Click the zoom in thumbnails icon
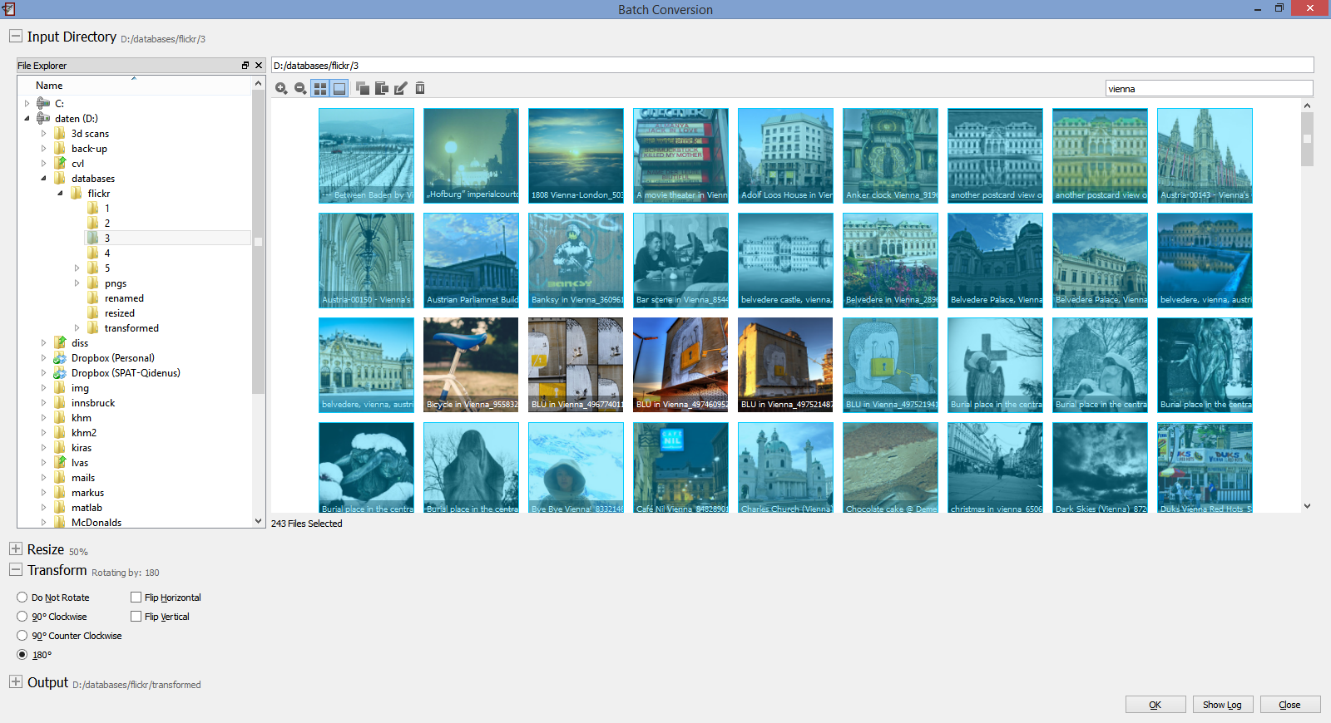The image size is (1331, 723). 281,88
